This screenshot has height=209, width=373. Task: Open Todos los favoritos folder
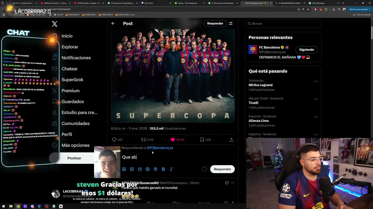coord(362,15)
